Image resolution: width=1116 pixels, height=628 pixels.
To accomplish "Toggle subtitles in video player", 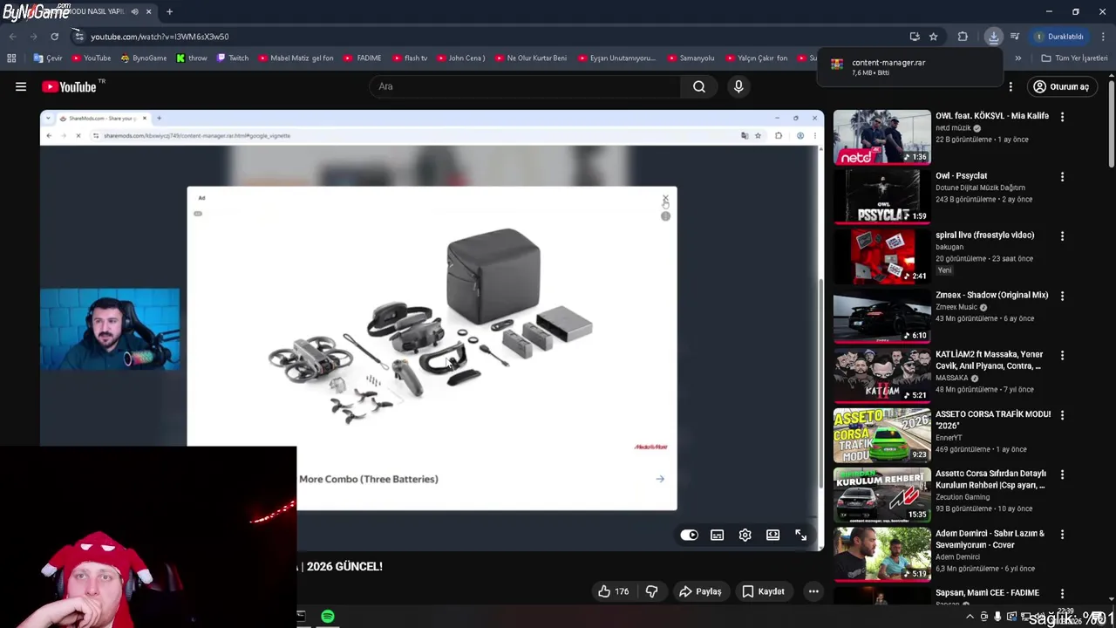I will coord(718,536).
